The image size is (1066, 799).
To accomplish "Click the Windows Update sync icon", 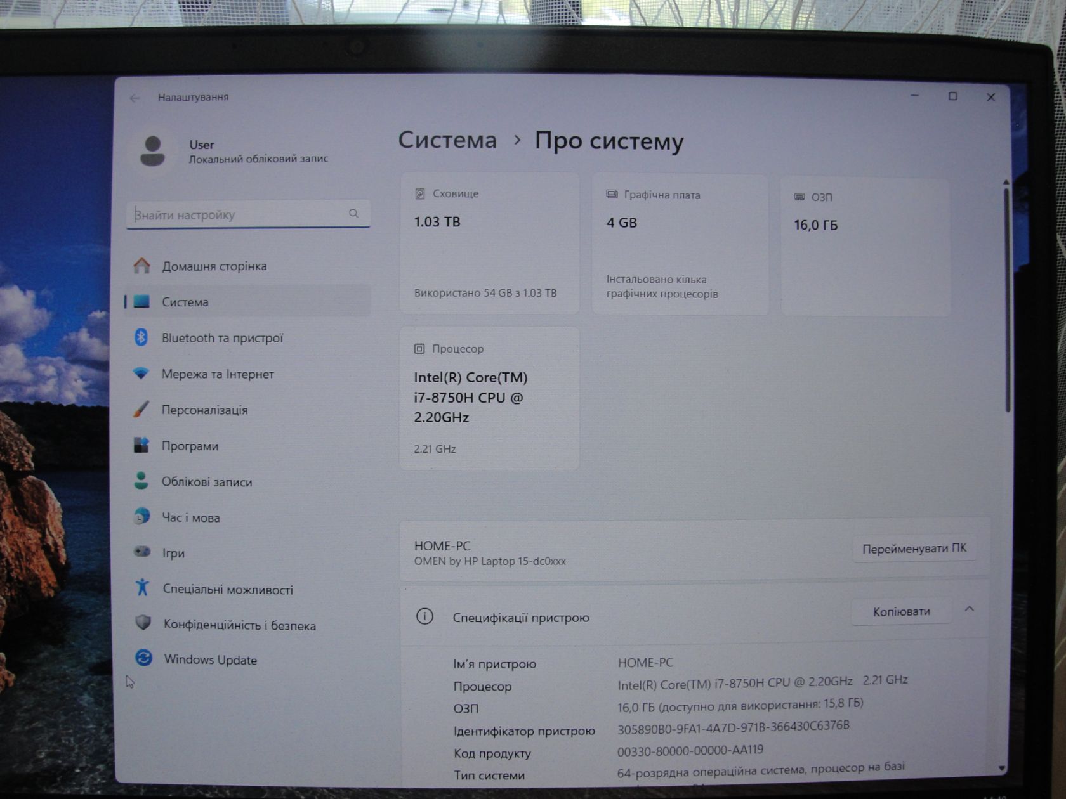I will [143, 658].
